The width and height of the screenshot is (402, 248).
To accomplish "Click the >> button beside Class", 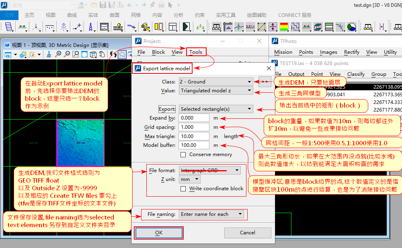I will point(265,81).
